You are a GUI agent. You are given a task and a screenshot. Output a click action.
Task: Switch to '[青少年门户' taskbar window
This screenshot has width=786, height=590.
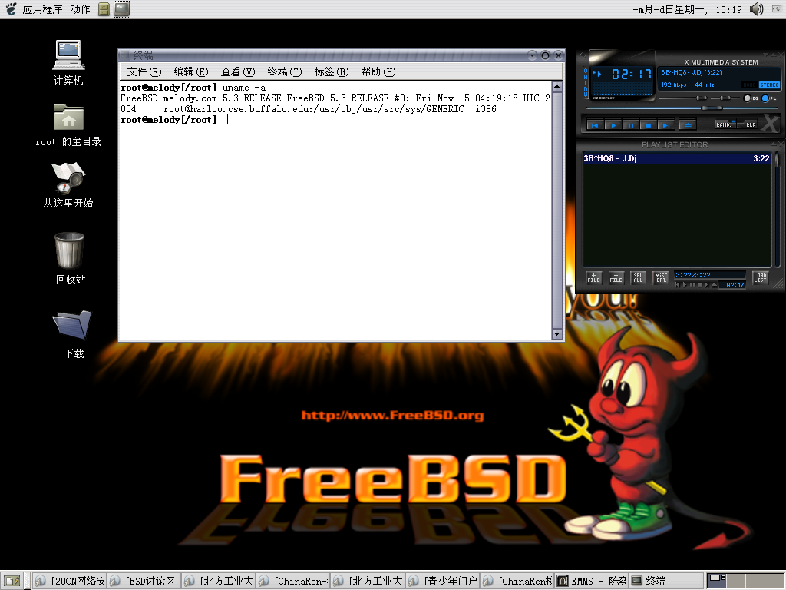click(443, 581)
